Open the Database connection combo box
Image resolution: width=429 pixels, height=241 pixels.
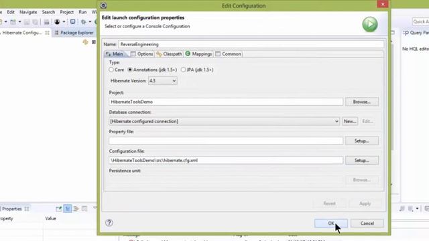click(x=225, y=121)
